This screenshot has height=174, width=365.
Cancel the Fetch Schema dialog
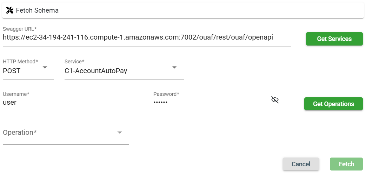click(301, 164)
